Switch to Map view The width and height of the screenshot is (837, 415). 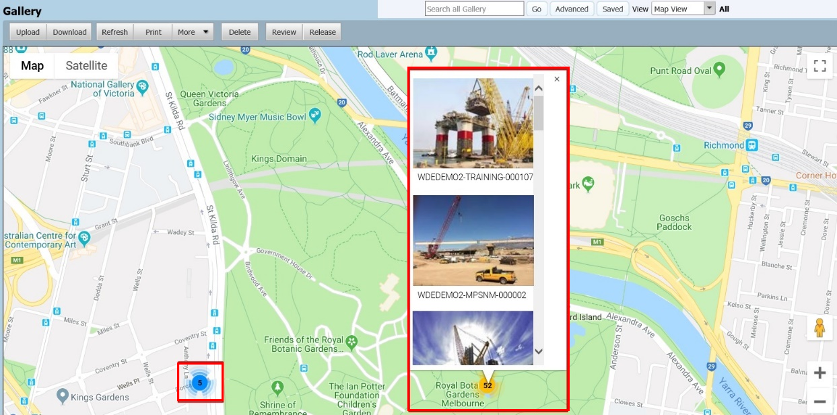coord(32,65)
